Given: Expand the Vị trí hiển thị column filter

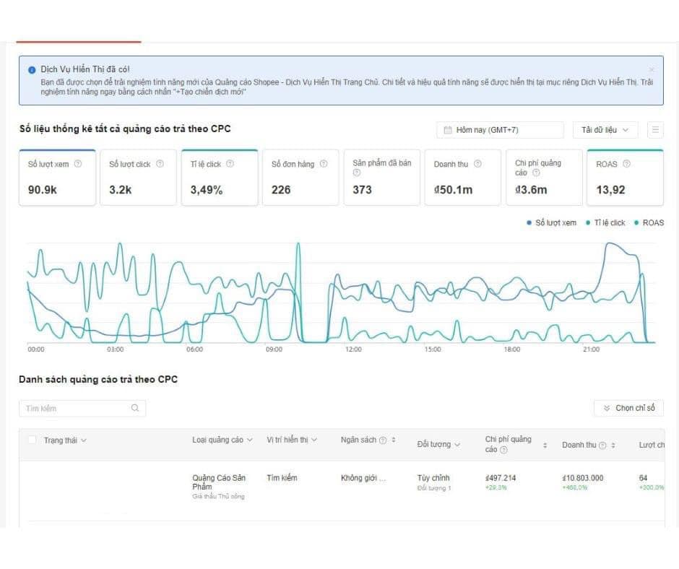Looking at the screenshot, I should point(292,440).
